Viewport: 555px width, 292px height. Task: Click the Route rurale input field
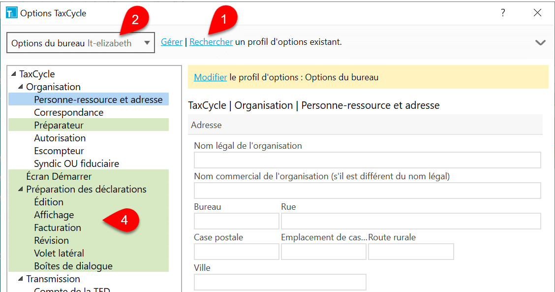[x=411, y=252]
